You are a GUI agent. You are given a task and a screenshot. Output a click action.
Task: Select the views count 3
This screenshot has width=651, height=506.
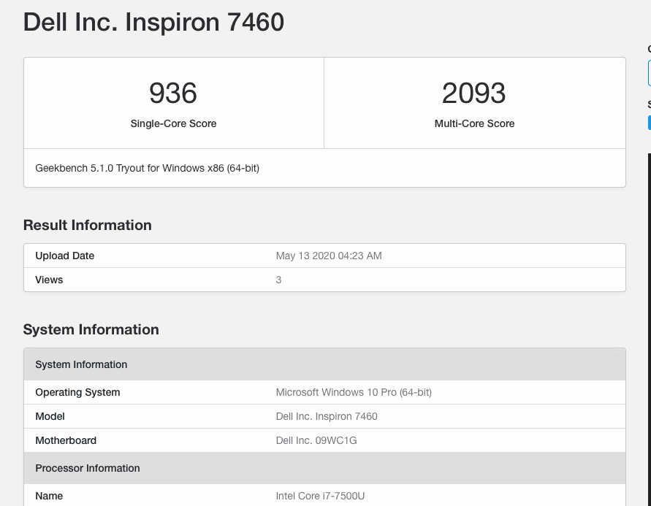tap(278, 280)
